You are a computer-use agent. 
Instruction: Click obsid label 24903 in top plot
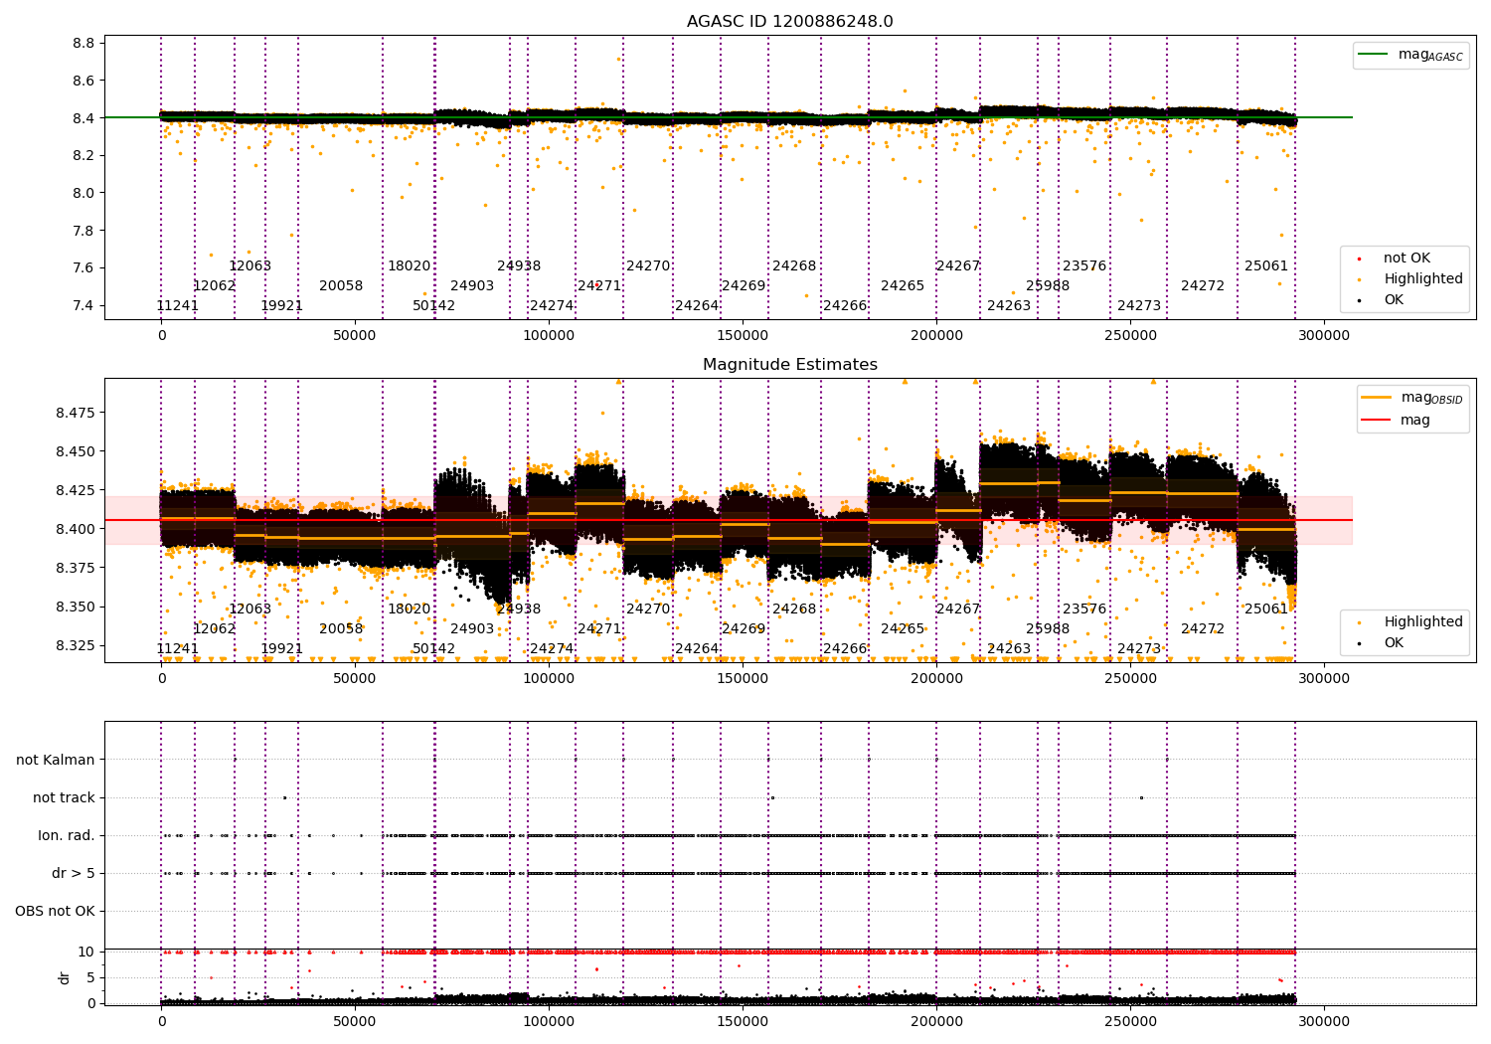472,285
